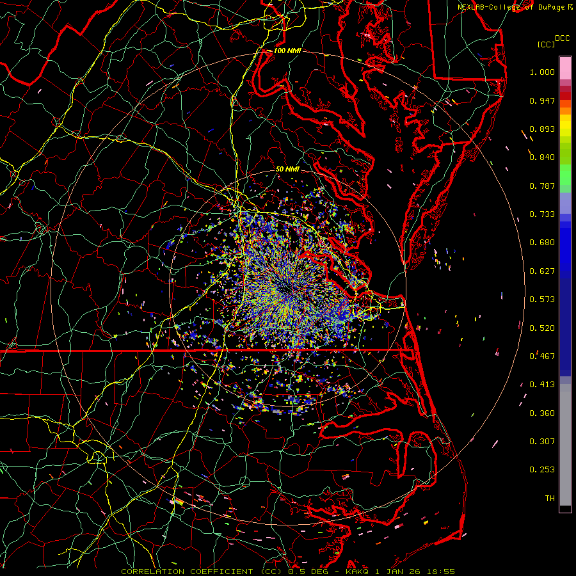The image size is (576, 576).
Task: Click the [CC] unit label
Action: coord(546,44)
